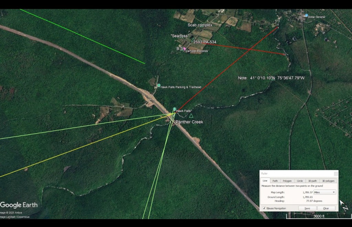Click the north arrow compass indicator
The image size is (352, 227).
[344, 205]
